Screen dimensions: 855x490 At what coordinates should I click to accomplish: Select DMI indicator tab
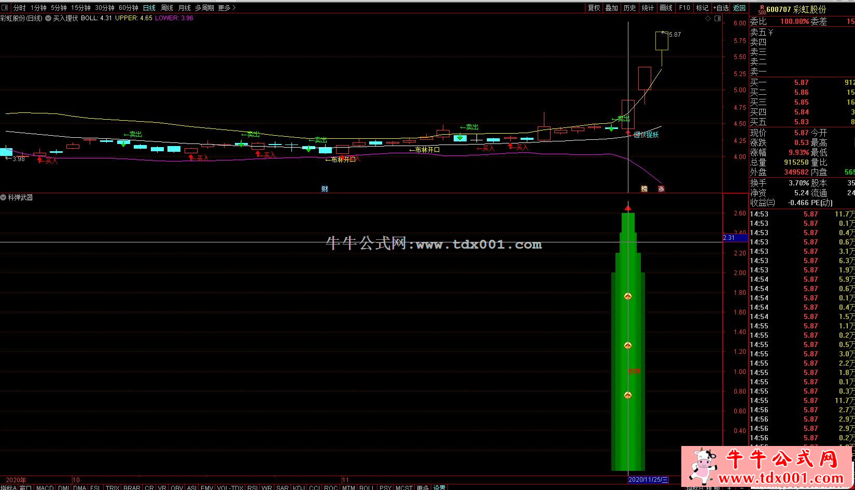pos(63,487)
